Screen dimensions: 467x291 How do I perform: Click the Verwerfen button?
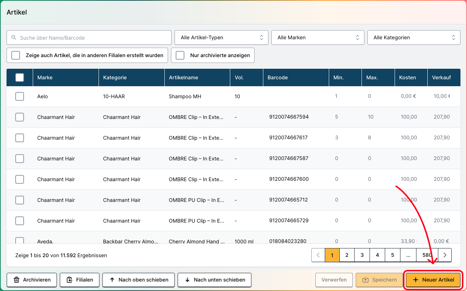(334, 280)
